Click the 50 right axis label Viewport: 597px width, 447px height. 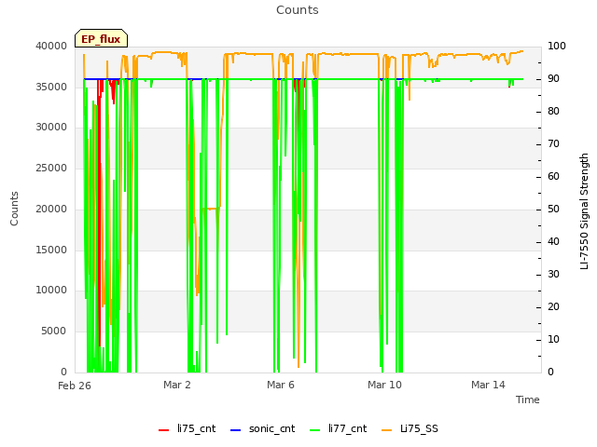pyautogui.click(x=553, y=209)
